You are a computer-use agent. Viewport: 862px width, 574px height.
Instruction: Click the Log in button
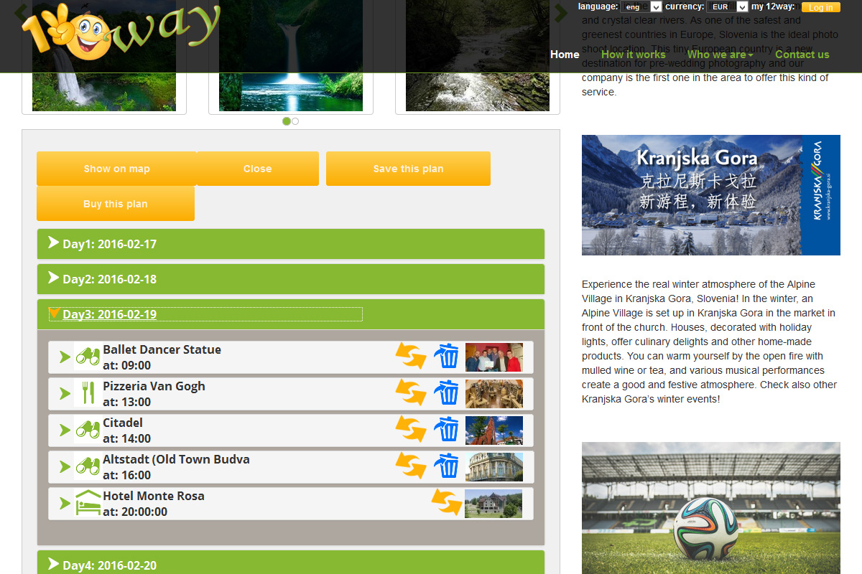tap(821, 7)
